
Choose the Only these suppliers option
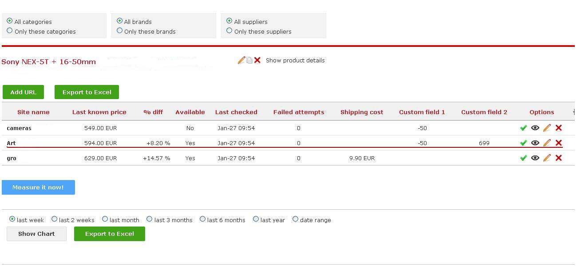coord(229,31)
